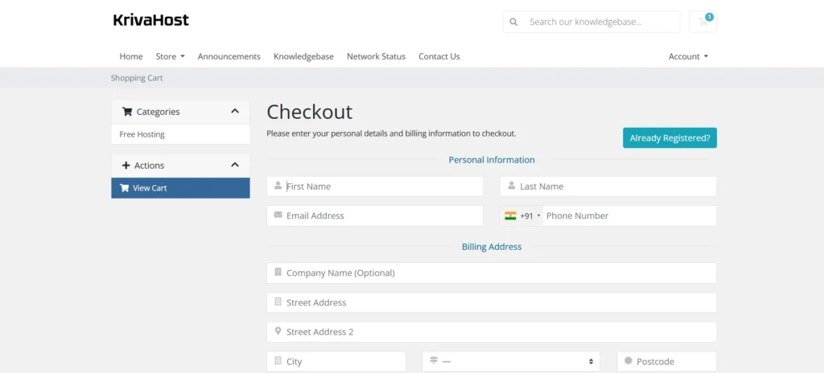Click the person icon in Last Name field
Viewport: 824px width, 373px height.
pos(511,186)
